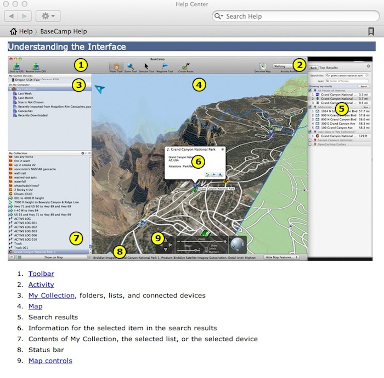Click the Search for field

tap(347, 76)
